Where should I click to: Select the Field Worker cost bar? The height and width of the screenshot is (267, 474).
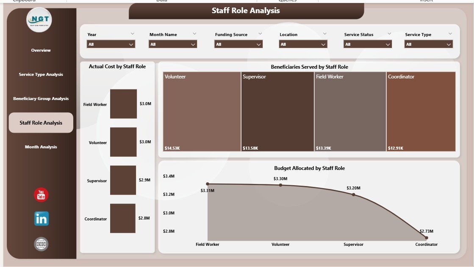point(123,104)
